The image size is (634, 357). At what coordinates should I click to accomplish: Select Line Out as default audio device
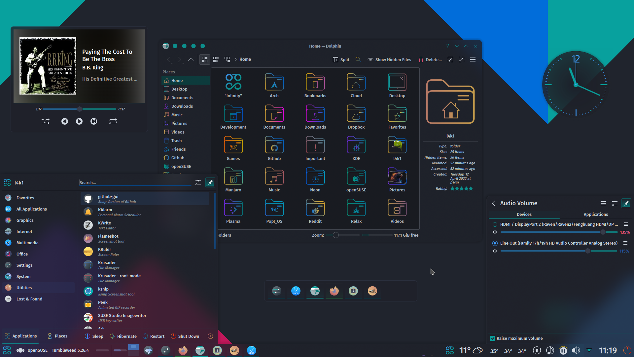tap(495, 243)
